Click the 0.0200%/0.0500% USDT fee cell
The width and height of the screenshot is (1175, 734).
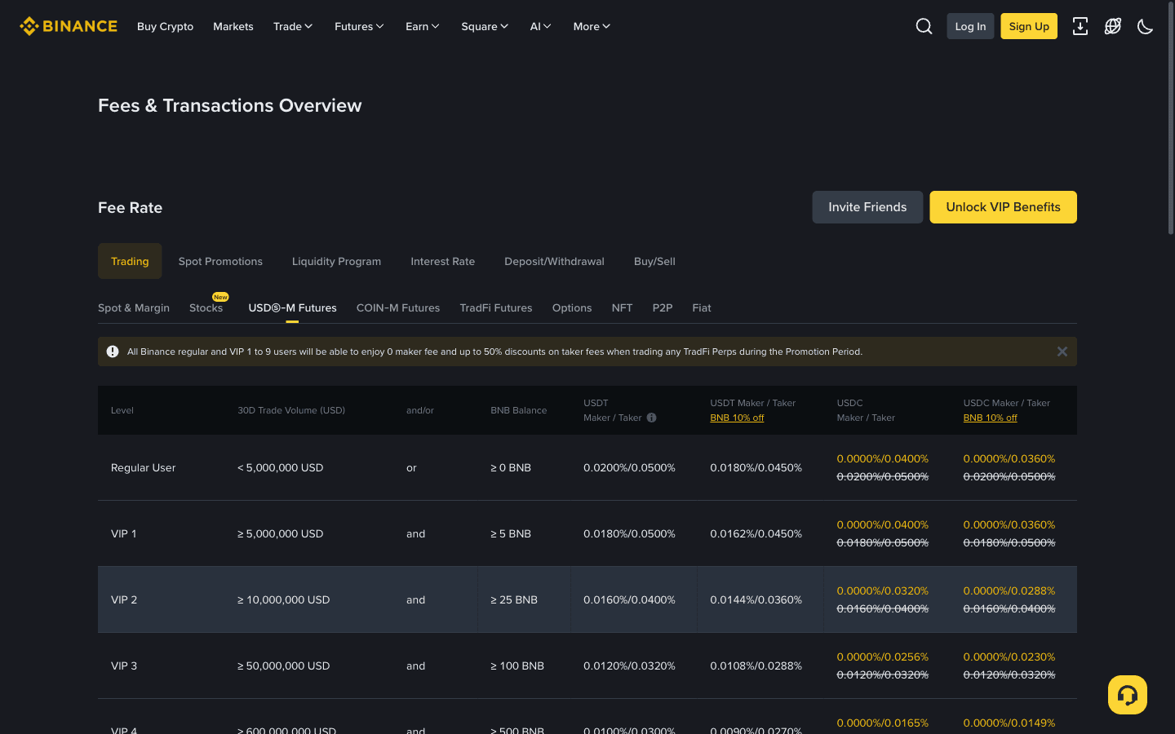(x=629, y=467)
